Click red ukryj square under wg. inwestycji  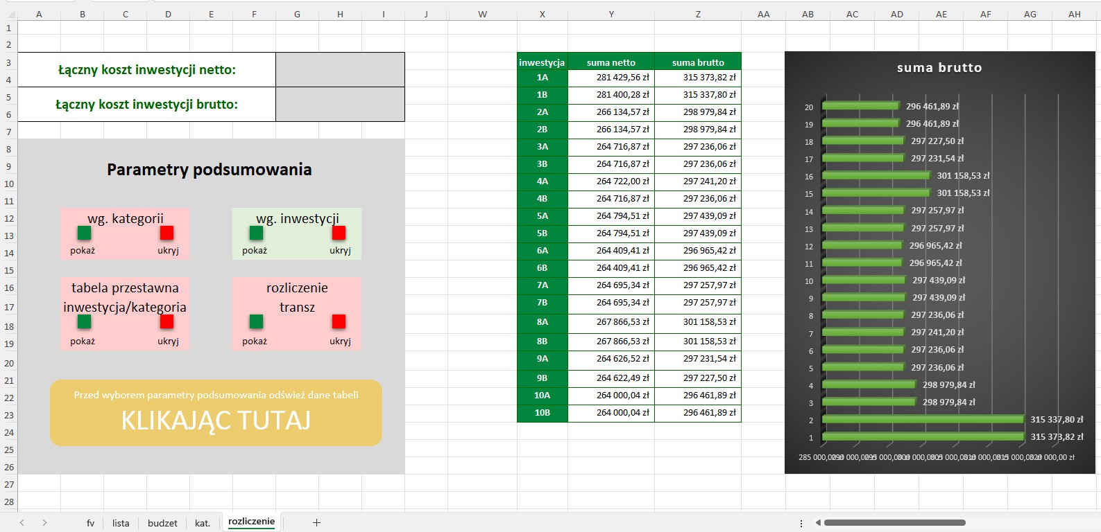pyautogui.click(x=339, y=233)
